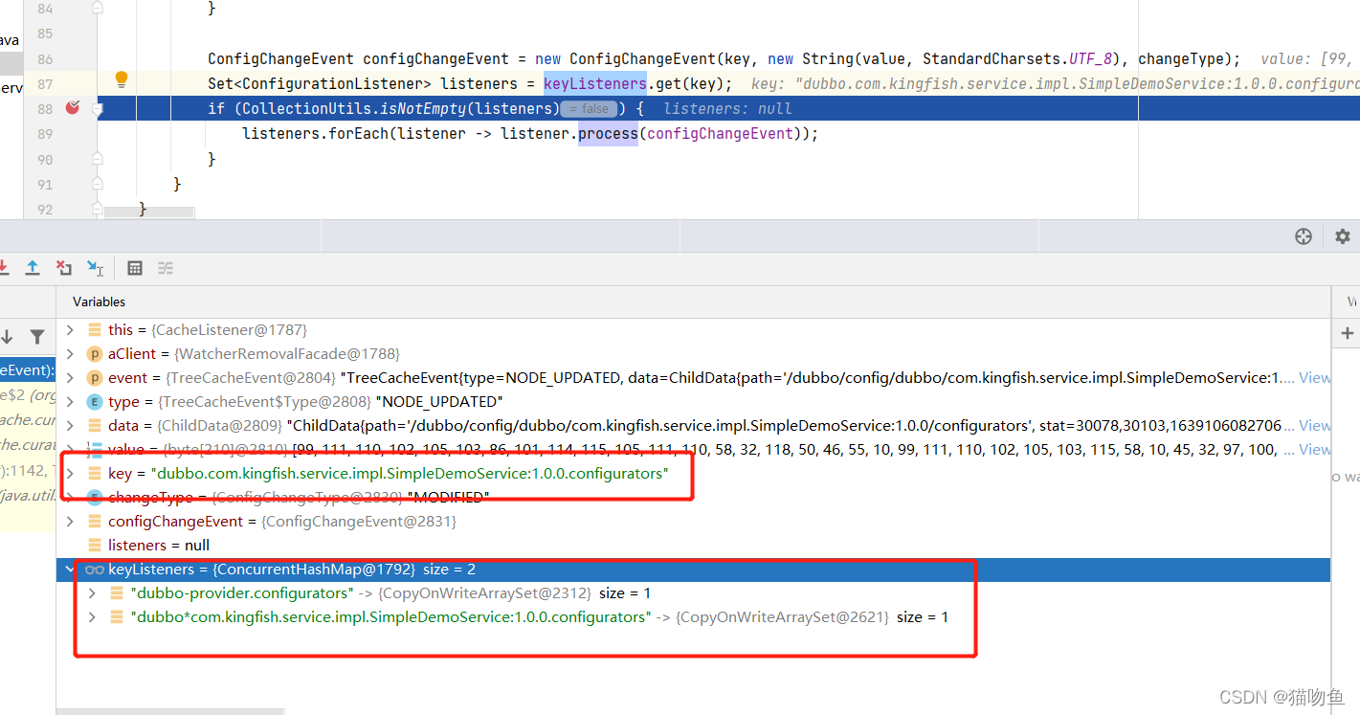Select the changeType MODIFIED variable row

(693, 498)
